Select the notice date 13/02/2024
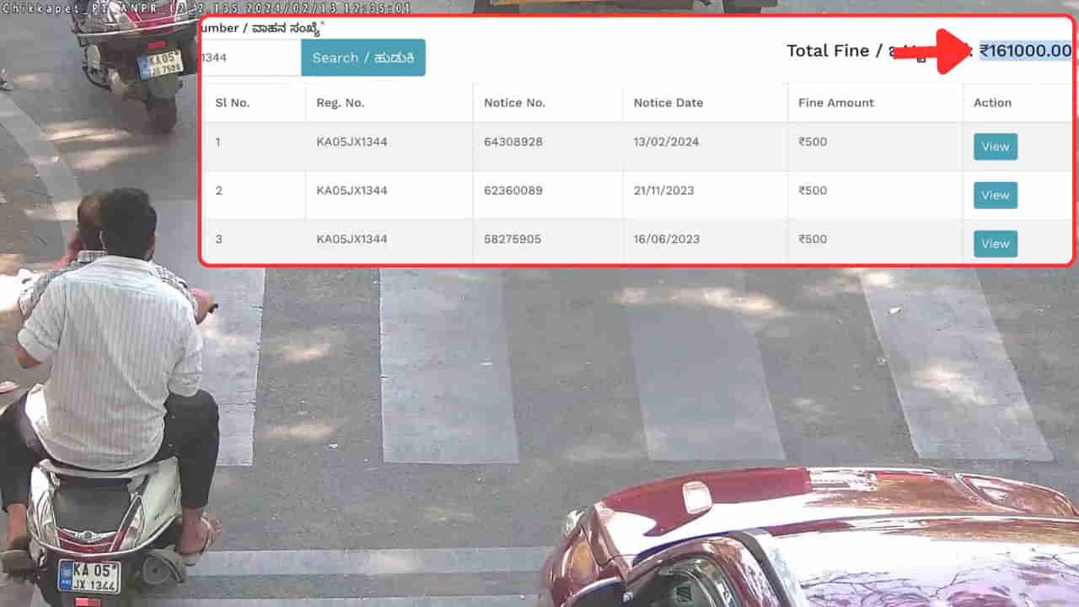Screen dimensions: 1079x607 (x=666, y=142)
